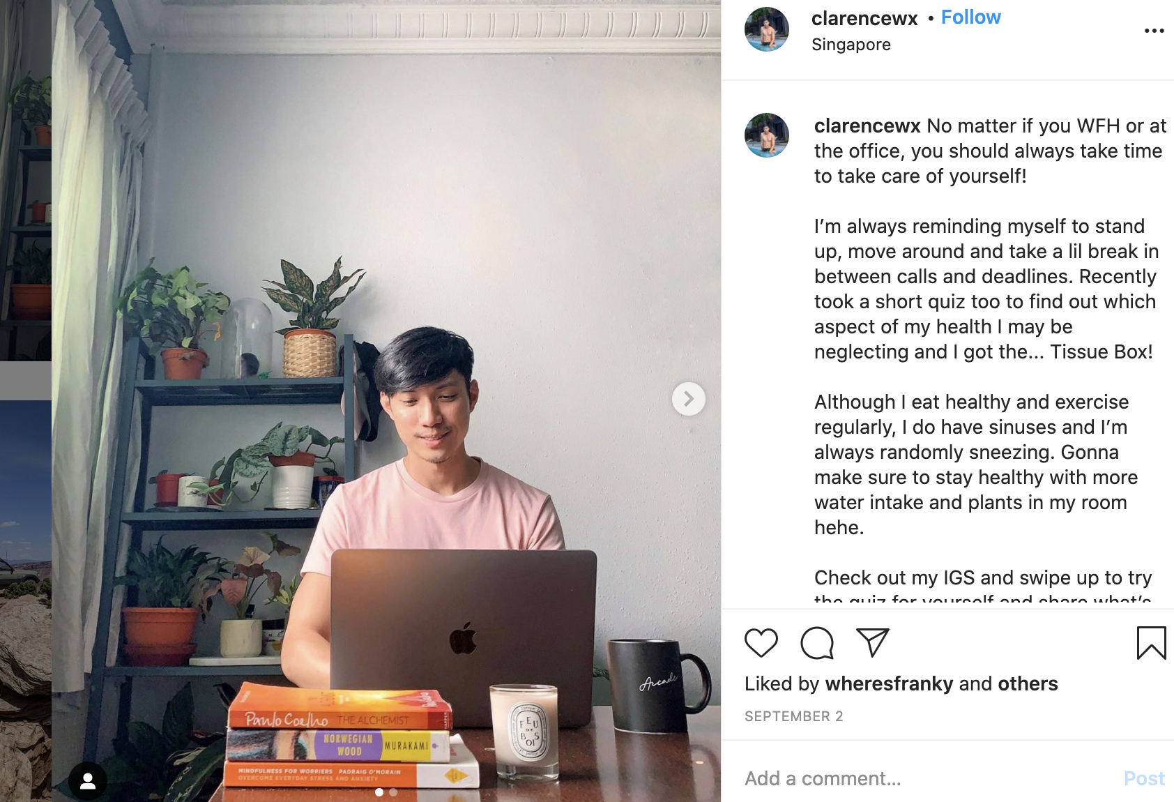Show next photo with right arrow

click(x=688, y=399)
